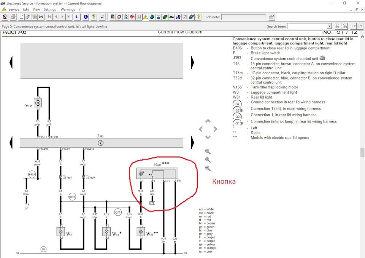The image size is (365, 258).
Task: Focus the Job note input field
Action: click(x=243, y=17)
